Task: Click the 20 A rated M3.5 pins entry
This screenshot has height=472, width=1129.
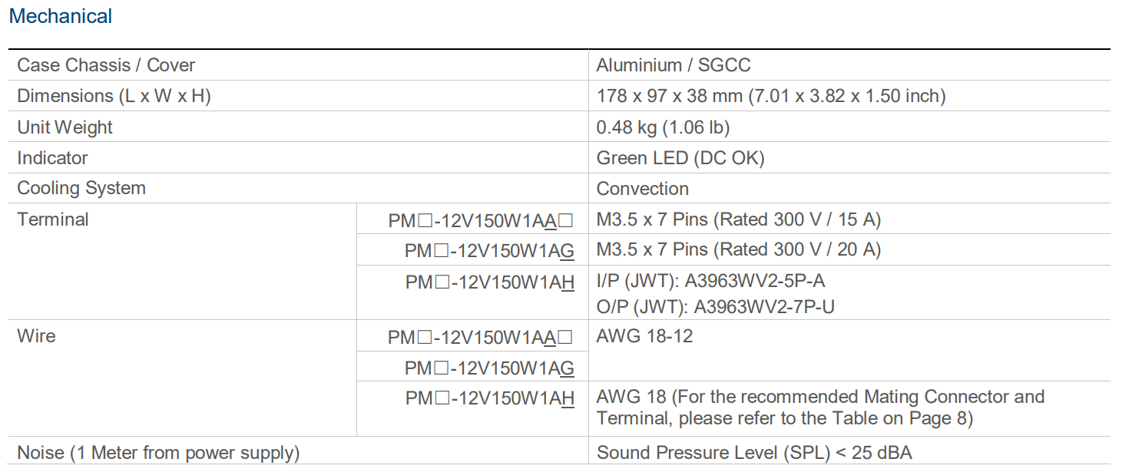Action: point(738,249)
